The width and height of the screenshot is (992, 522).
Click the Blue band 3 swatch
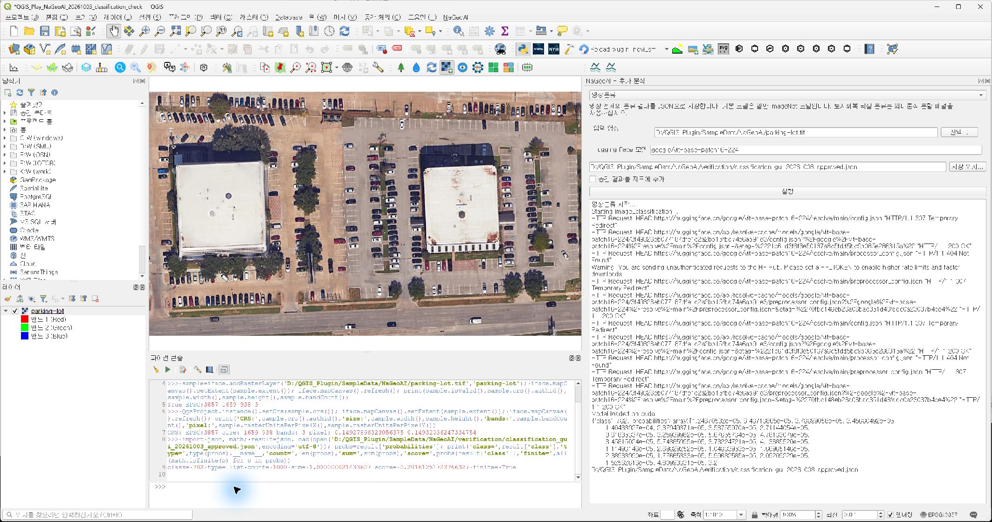[x=25, y=336]
